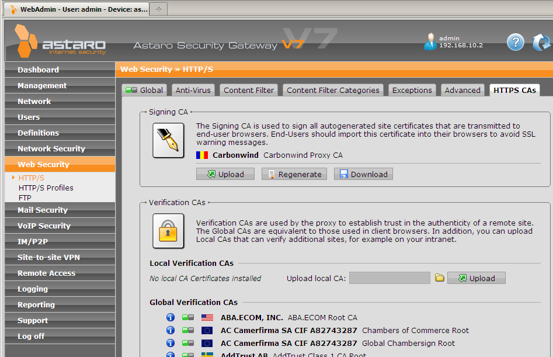Expand the Definitions menu
This screenshot has width=553, height=357.
pos(60,133)
